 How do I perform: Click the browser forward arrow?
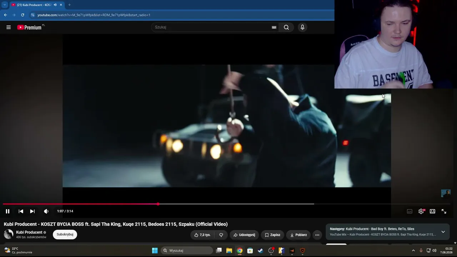[14, 15]
